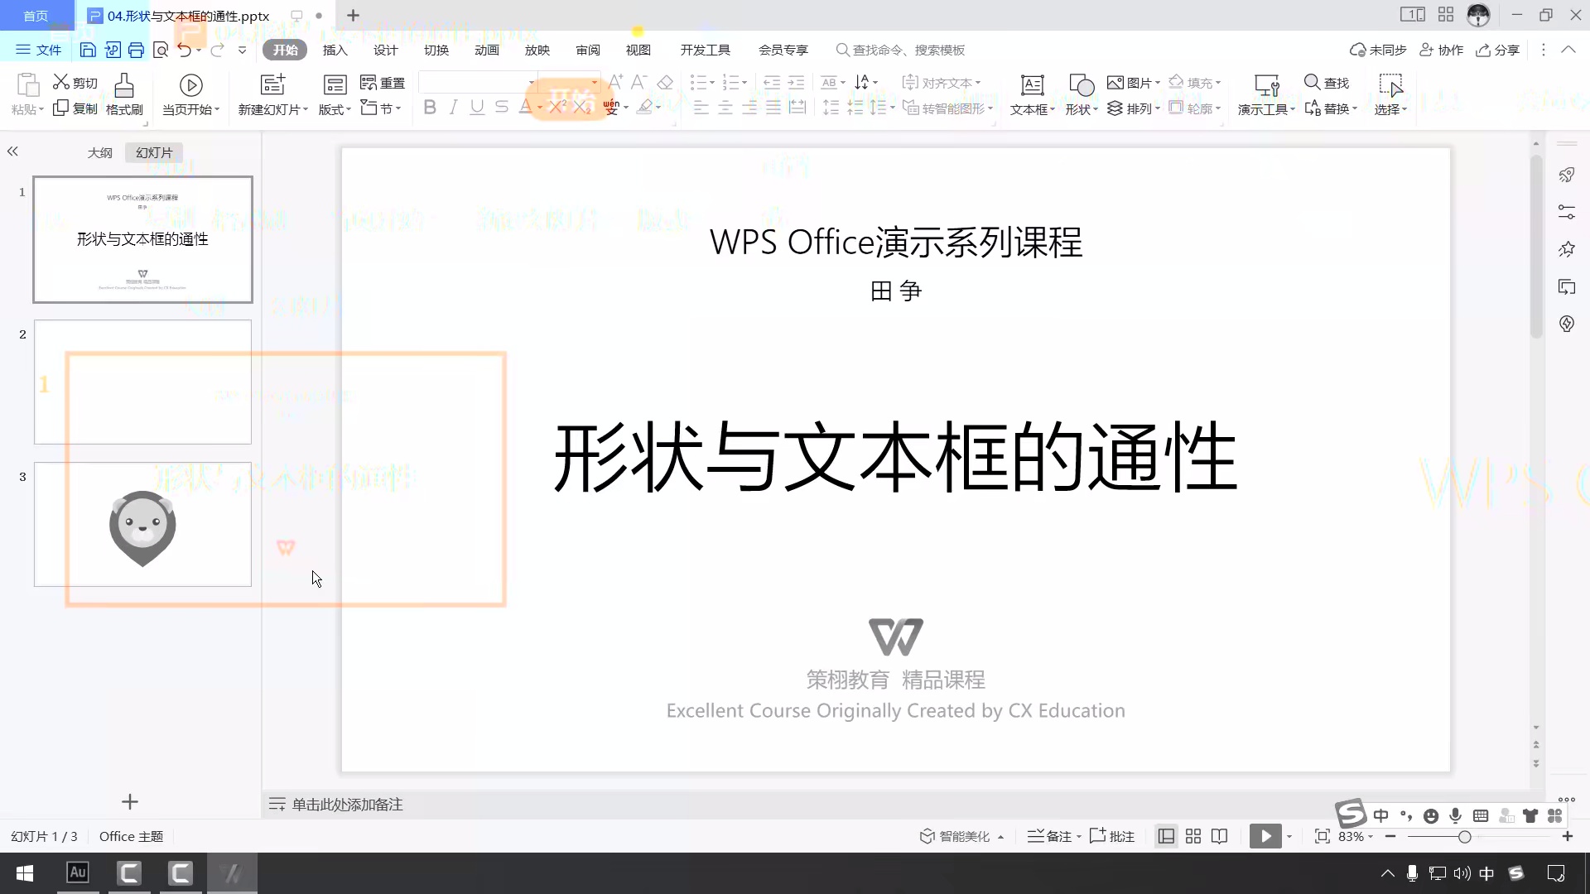Click the Replace (替换) button
The width and height of the screenshot is (1590, 894).
[1330, 108]
